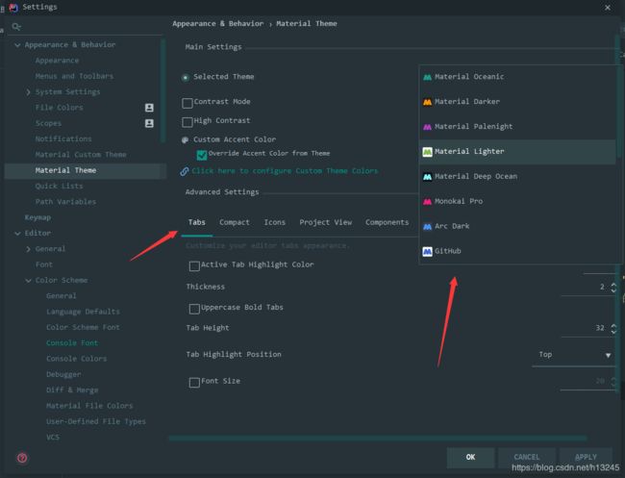This screenshot has width=625, height=478.
Task: Open the Material Custom Theme settings page
Action: tap(81, 155)
